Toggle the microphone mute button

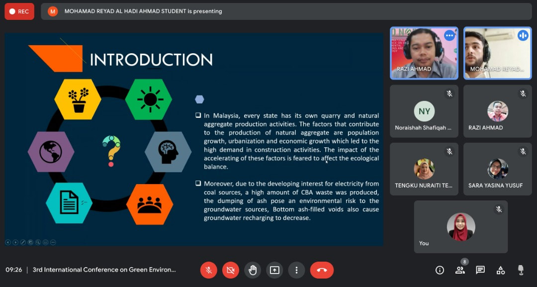click(209, 270)
